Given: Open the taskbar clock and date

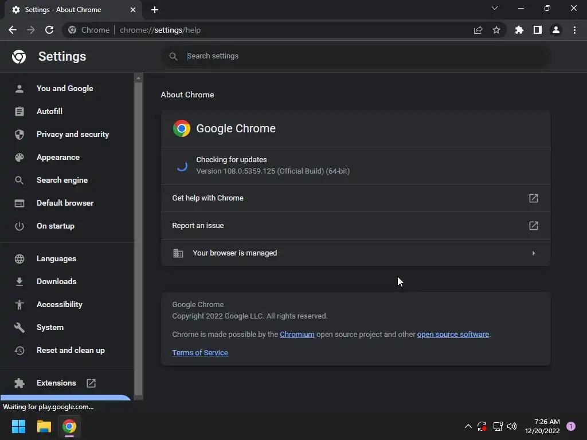Looking at the screenshot, I should 542,426.
